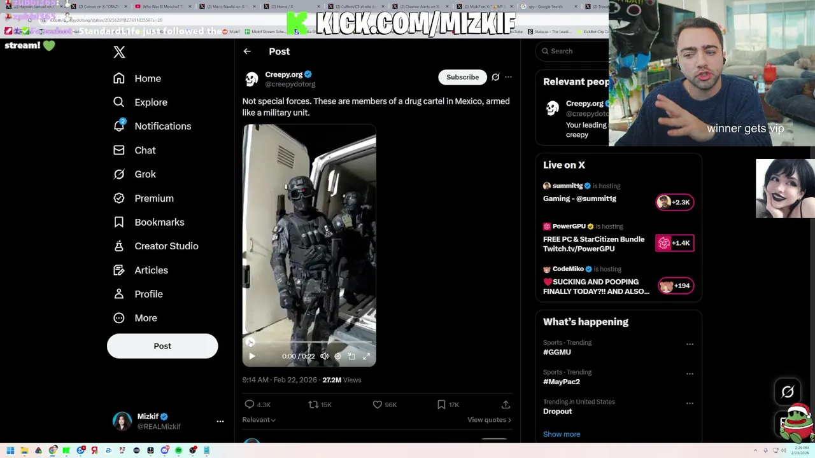The height and width of the screenshot is (458, 815).
Task: Like the post showing 96K
Action: (385, 405)
